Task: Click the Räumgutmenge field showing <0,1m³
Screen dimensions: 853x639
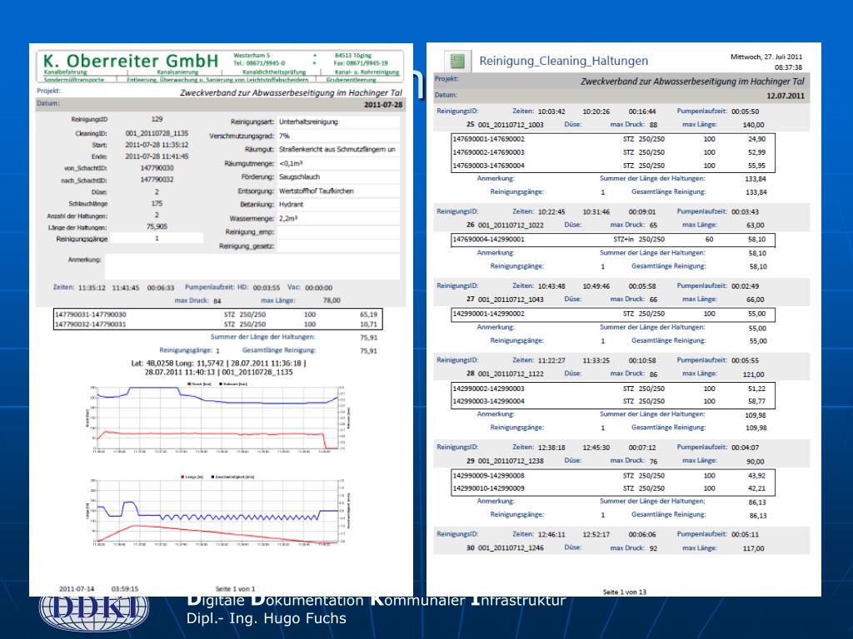Action: click(338, 163)
